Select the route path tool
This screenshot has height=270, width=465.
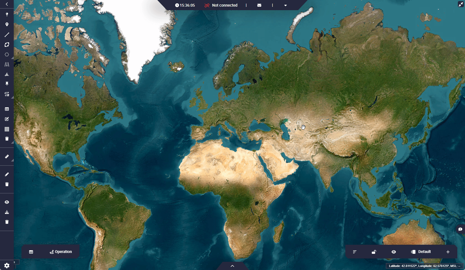(x=7, y=94)
